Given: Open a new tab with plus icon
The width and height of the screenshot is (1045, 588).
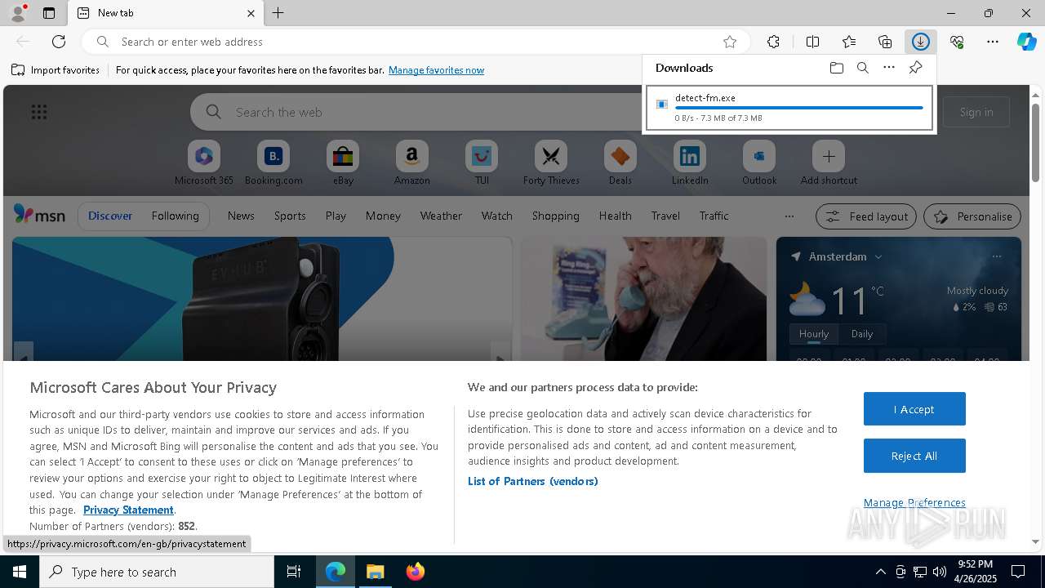Looking at the screenshot, I should coord(278,13).
